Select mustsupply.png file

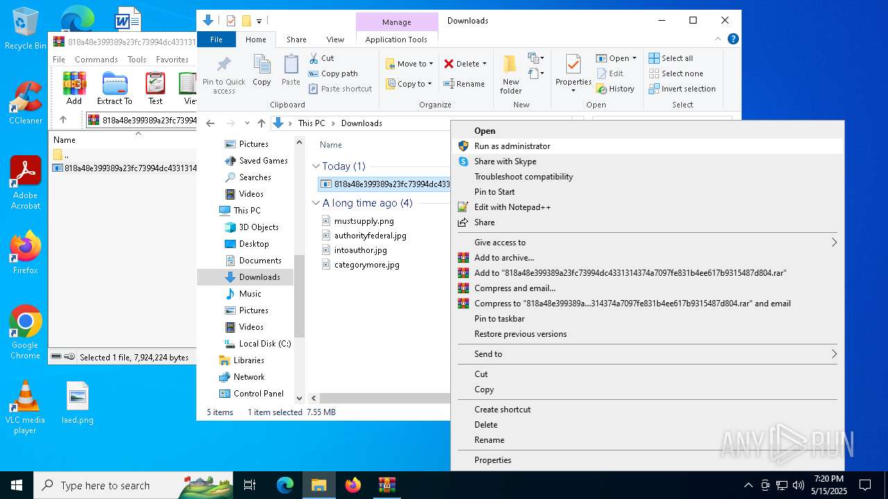(x=364, y=221)
